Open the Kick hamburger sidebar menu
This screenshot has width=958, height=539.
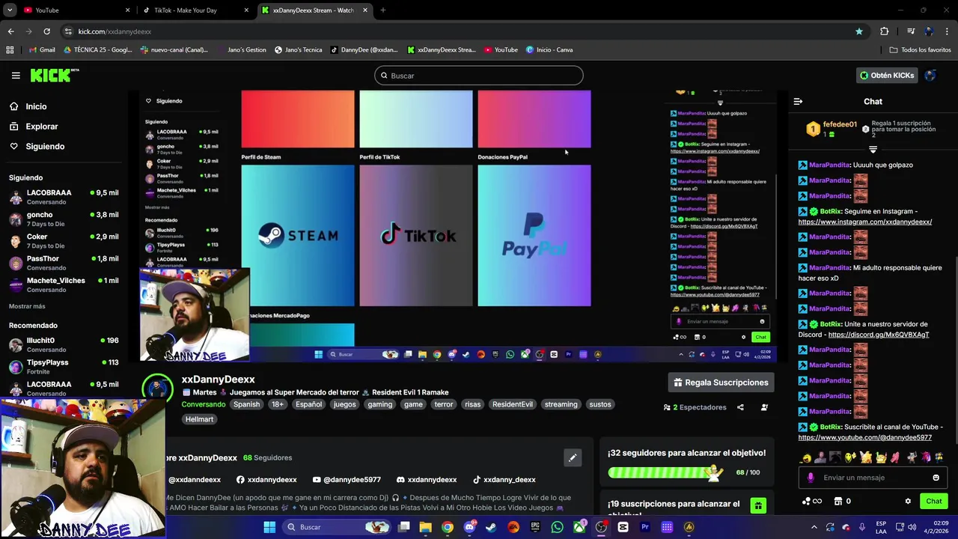point(16,76)
